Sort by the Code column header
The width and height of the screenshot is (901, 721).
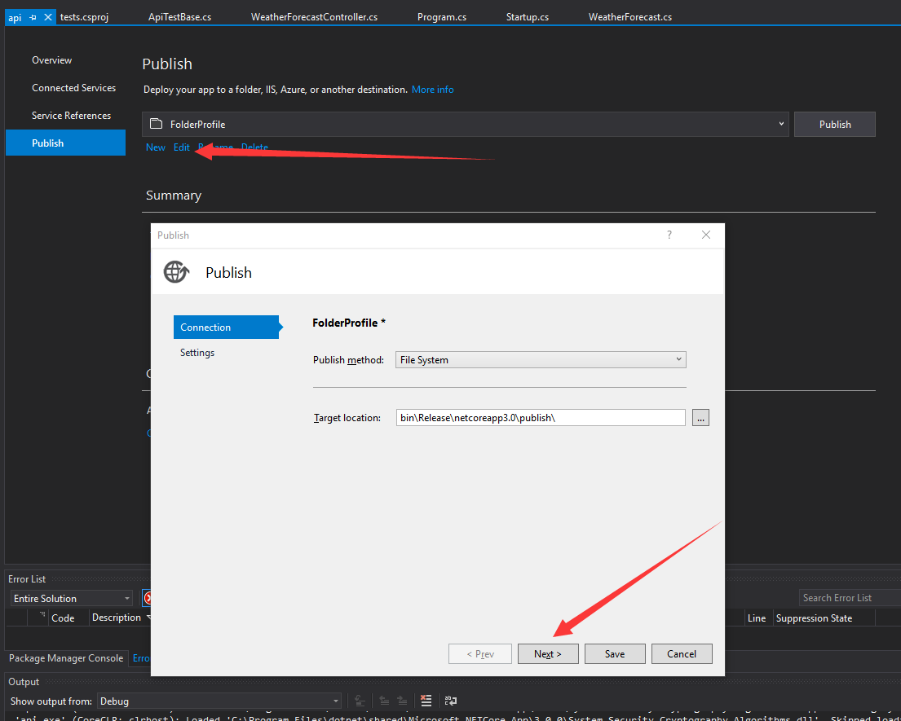point(64,618)
